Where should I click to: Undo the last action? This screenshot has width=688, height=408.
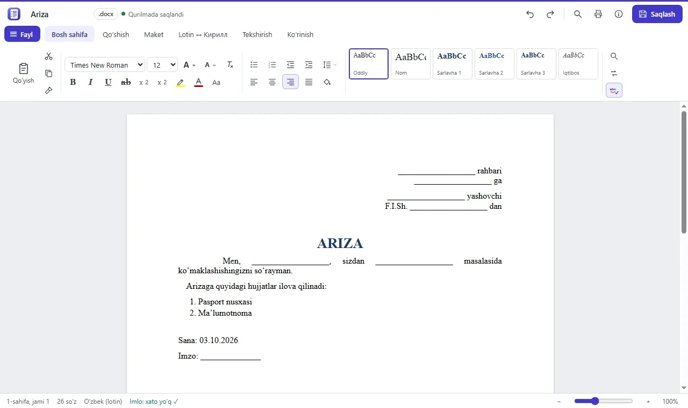pos(530,14)
